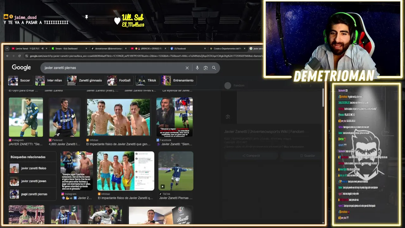The width and height of the screenshot is (405, 228).
Task: Close the Lamine Yamal YouTube tab
Action: 47,48
